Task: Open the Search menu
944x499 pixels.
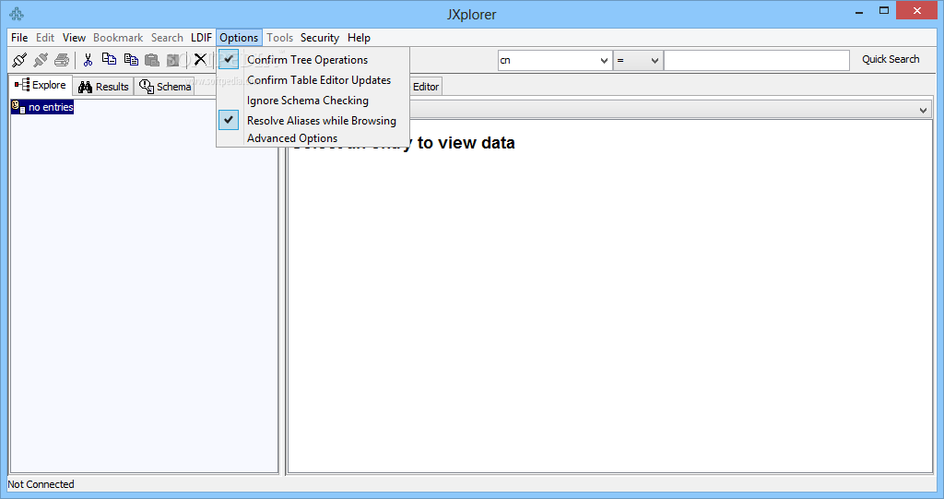Action: (x=167, y=38)
